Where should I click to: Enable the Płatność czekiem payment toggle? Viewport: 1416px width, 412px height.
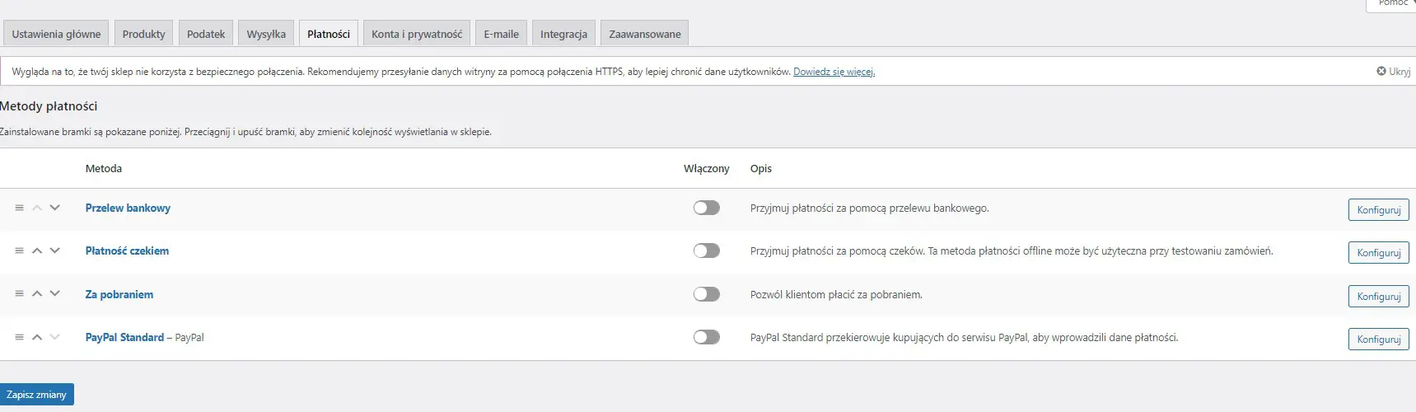point(706,250)
